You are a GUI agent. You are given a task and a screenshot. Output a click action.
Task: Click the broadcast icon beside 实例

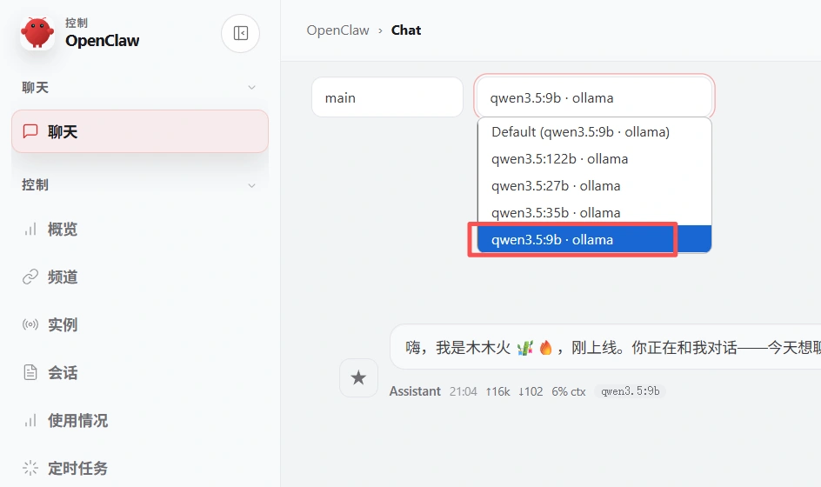click(30, 324)
